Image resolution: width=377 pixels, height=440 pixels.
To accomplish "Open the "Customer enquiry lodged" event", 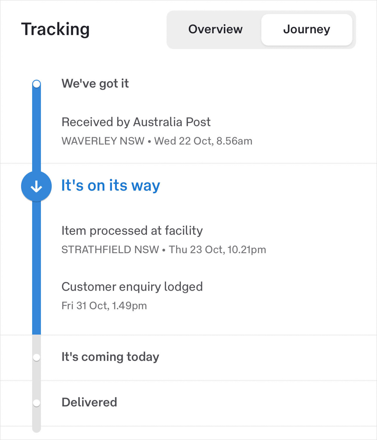I will point(132,287).
